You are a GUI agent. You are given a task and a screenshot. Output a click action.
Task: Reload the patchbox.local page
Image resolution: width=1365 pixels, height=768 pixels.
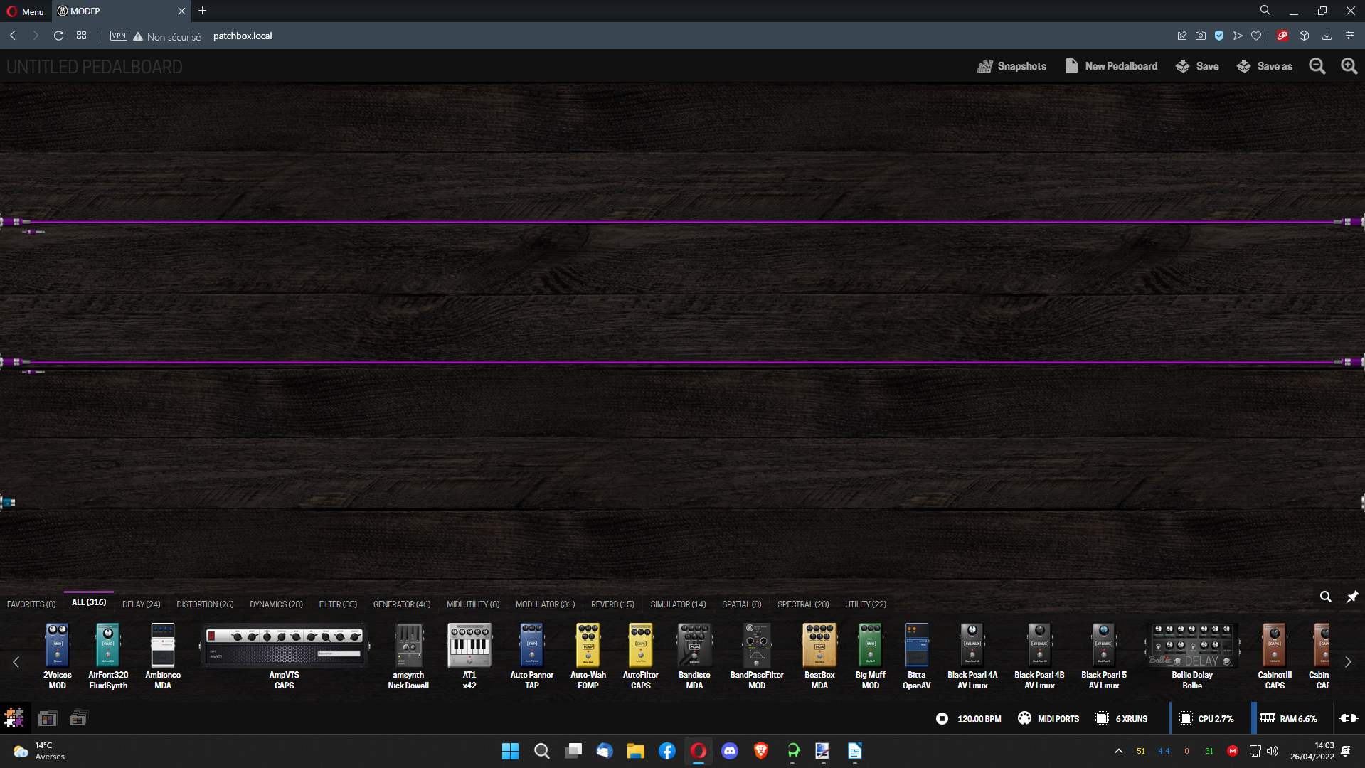59,36
